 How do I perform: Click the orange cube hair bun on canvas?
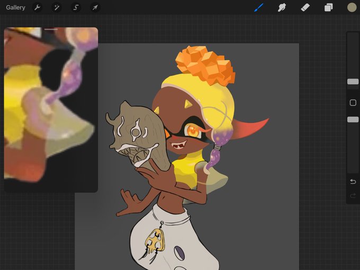point(205,65)
